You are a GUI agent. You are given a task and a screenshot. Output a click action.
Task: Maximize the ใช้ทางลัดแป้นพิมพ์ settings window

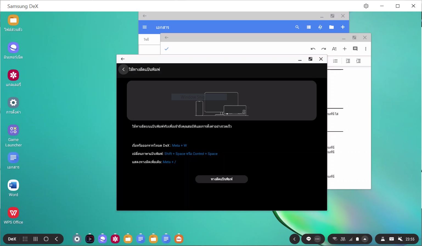point(310,59)
